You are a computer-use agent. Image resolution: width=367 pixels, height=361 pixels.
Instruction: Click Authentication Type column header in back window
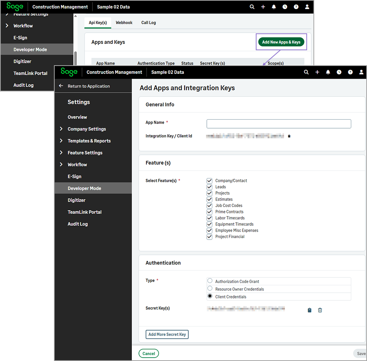(x=156, y=63)
